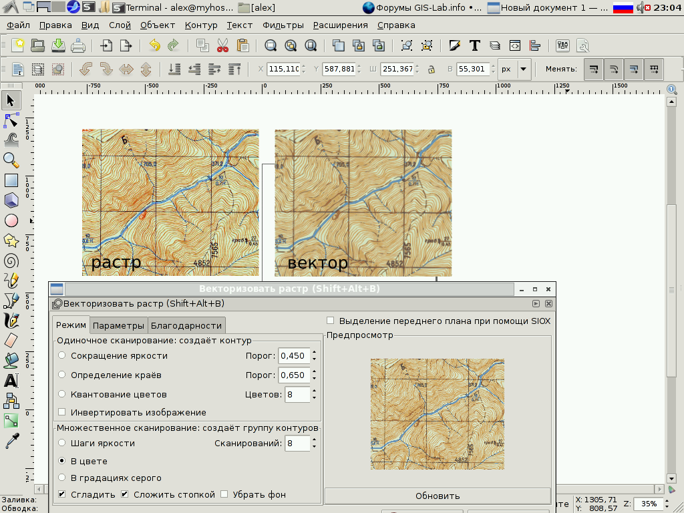Open the px units dropdown
Image resolution: width=684 pixels, height=513 pixels.
[512, 69]
